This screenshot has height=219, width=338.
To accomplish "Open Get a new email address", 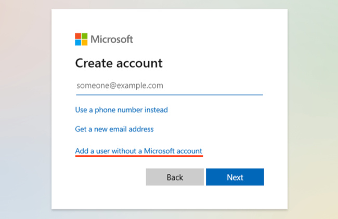I will pos(114,129).
